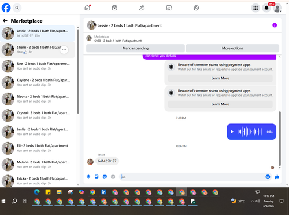Open the Windows action center notifications
The height and width of the screenshot is (215, 289).
tap(281, 201)
